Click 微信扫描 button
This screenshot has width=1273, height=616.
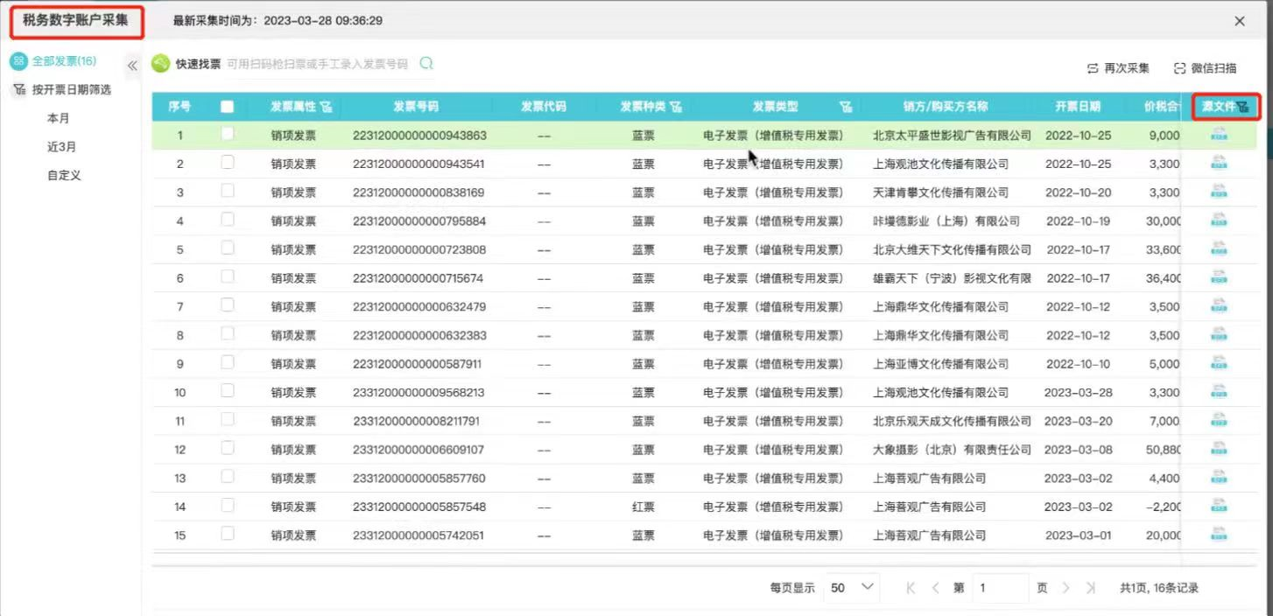(1206, 68)
